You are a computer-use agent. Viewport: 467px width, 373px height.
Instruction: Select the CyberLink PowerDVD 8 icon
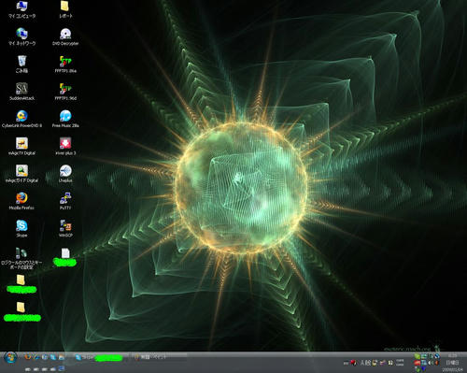pos(21,119)
